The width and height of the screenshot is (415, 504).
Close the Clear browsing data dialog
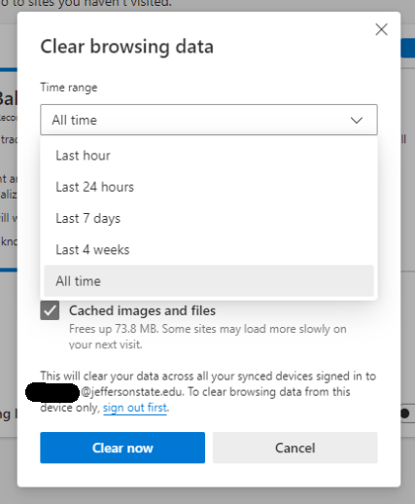click(381, 29)
